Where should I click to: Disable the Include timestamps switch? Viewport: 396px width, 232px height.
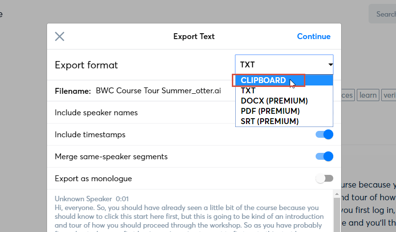(x=324, y=134)
